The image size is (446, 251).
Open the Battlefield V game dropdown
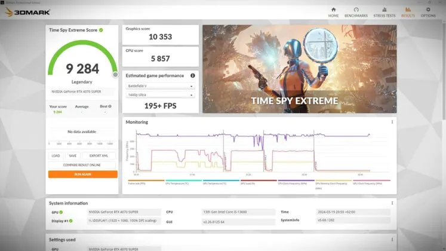[x=160, y=86]
